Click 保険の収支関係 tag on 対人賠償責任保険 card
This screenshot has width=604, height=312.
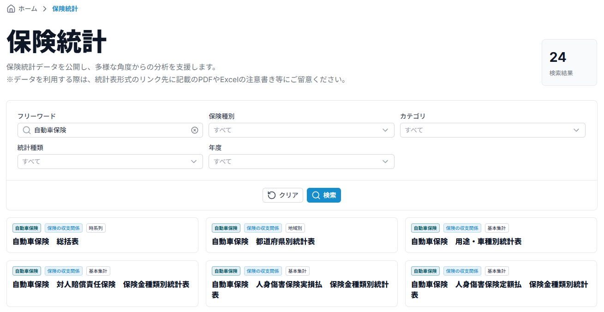click(64, 271)
